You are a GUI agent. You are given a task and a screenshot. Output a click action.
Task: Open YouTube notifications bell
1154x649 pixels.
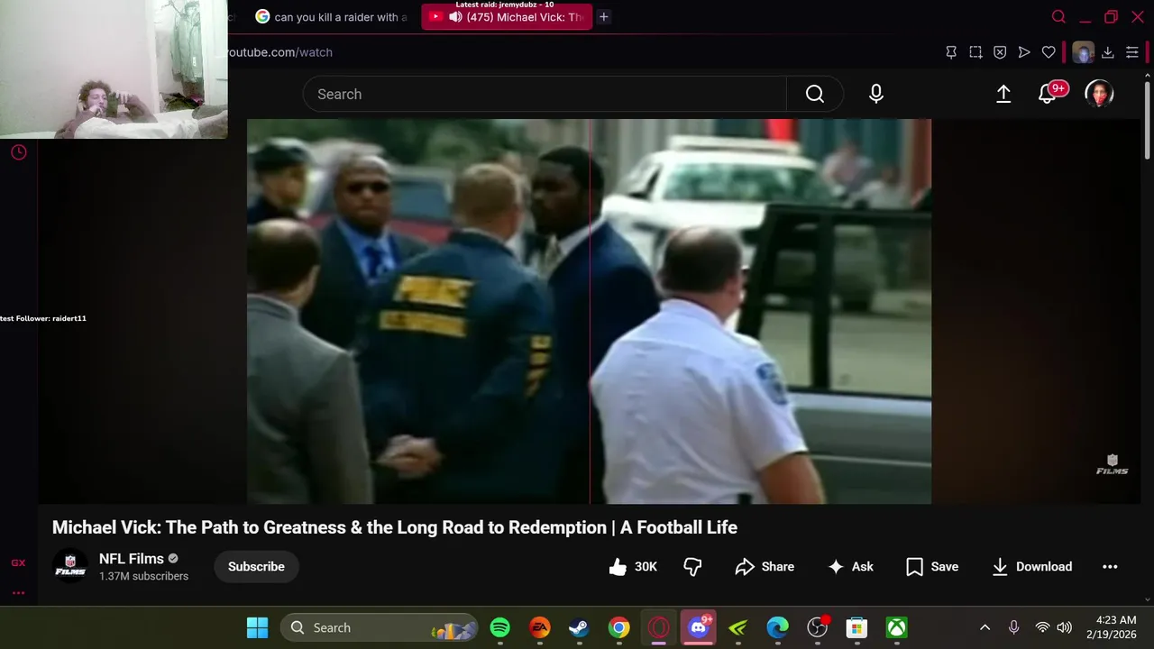1048,94
